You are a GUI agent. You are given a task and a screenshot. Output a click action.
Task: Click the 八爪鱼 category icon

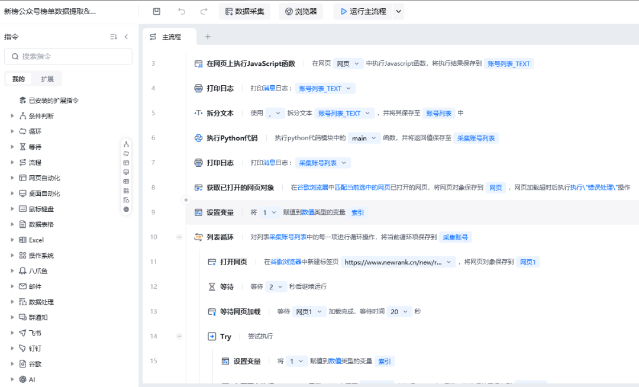23,270
